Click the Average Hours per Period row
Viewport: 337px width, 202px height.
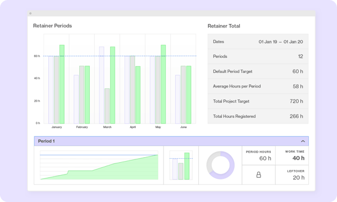(258, 86)
